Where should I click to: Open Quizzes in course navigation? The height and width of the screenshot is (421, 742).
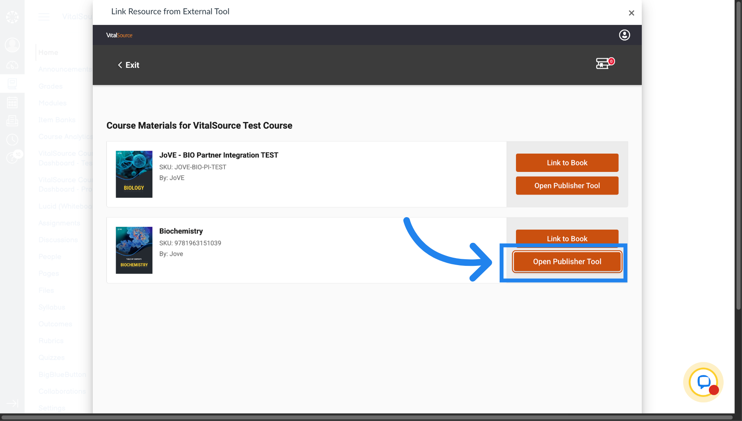(x=51, y=357)
